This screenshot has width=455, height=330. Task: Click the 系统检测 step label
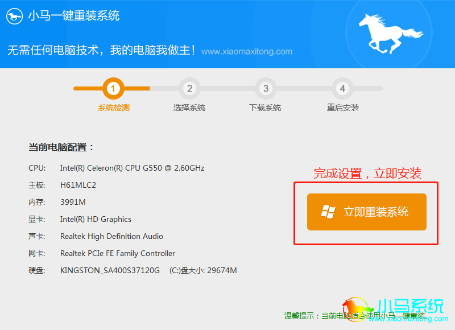(x=113, y=108)
